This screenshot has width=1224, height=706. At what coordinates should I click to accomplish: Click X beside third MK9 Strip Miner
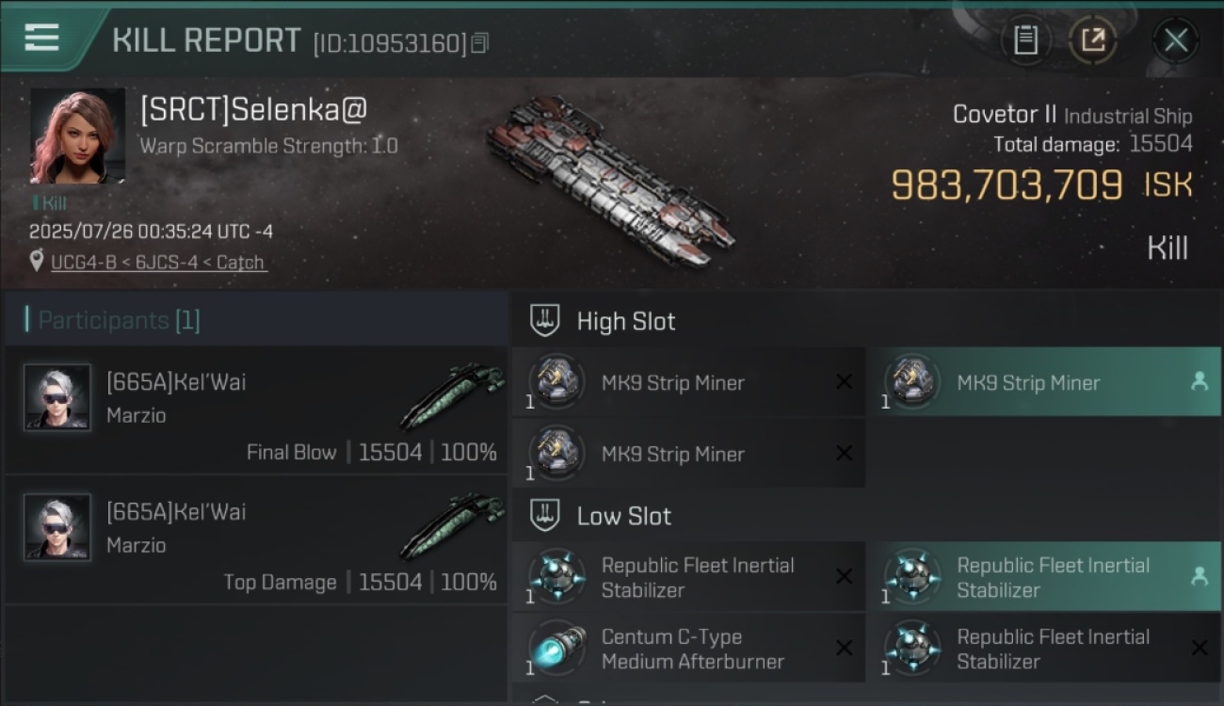point(844,454)
